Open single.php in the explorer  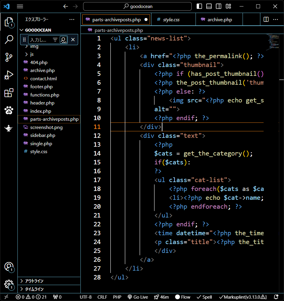coord(49,143)
